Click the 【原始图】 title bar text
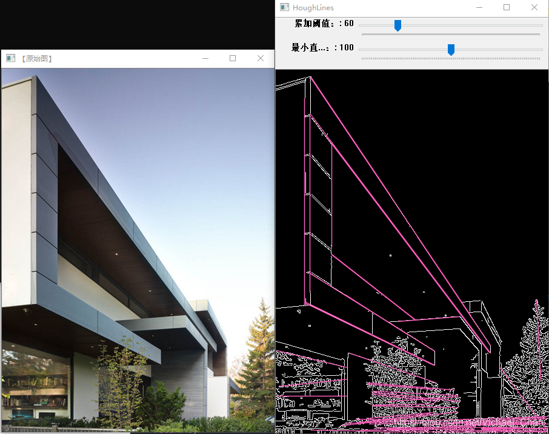Image resolution: width=549 pixels, height=434 pixels. coord(37,59)
